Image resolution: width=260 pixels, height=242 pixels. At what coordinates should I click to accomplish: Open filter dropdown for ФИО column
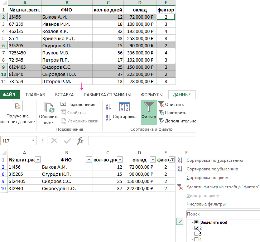[88, 160]
